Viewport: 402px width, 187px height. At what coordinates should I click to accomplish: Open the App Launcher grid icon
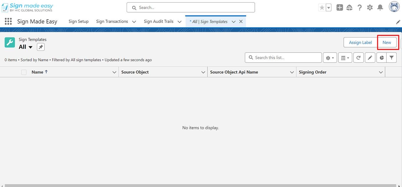(8, 21)
